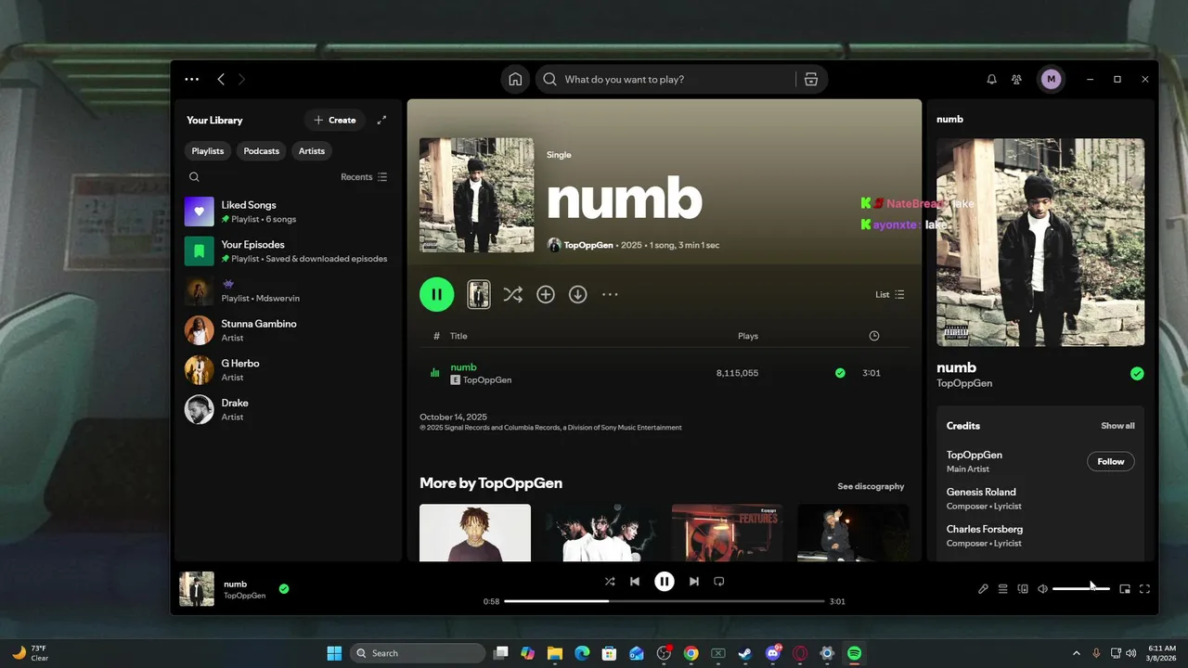
Task: Mute volume with the speaker icon
Action: 1043,588
